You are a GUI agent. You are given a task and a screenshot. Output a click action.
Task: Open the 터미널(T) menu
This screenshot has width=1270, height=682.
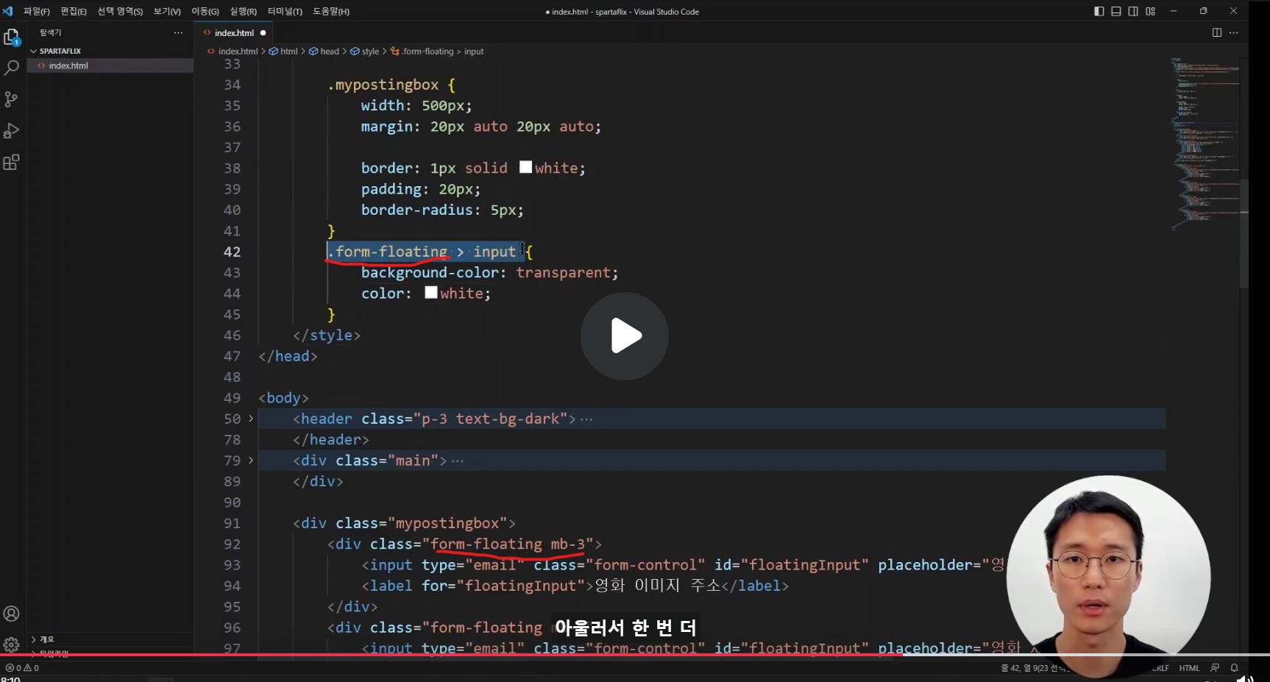click(285, 11)
